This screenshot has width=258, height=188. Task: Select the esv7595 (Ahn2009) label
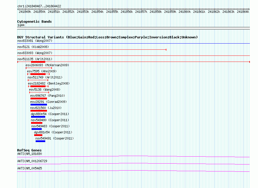coord(42,71)
